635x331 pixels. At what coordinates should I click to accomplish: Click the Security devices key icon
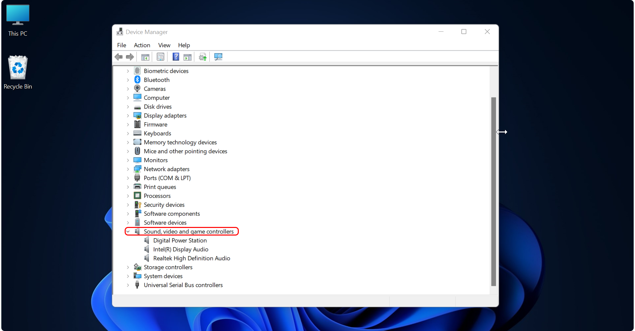coord(138,204)
